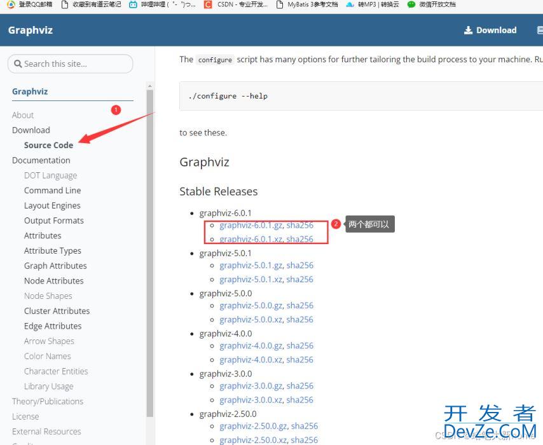Image resolution: width=543 pixels, height=445 pixels.
Task: Open Graph Attributes page
Action: pos(55,266)
